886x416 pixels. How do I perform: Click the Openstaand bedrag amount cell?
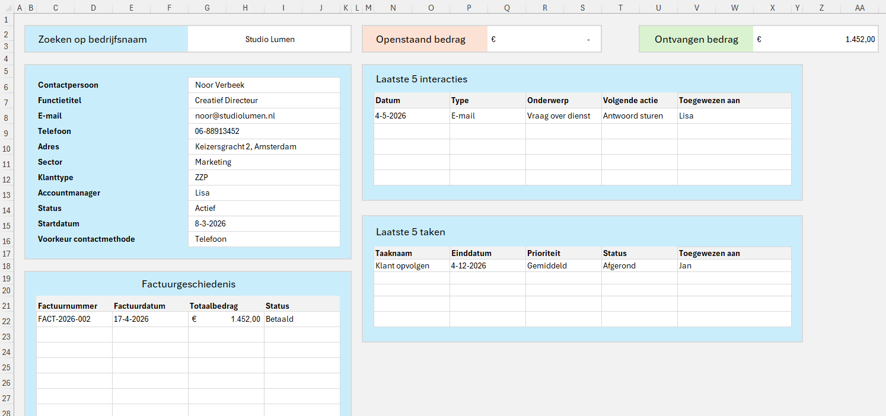click(543, 40)
